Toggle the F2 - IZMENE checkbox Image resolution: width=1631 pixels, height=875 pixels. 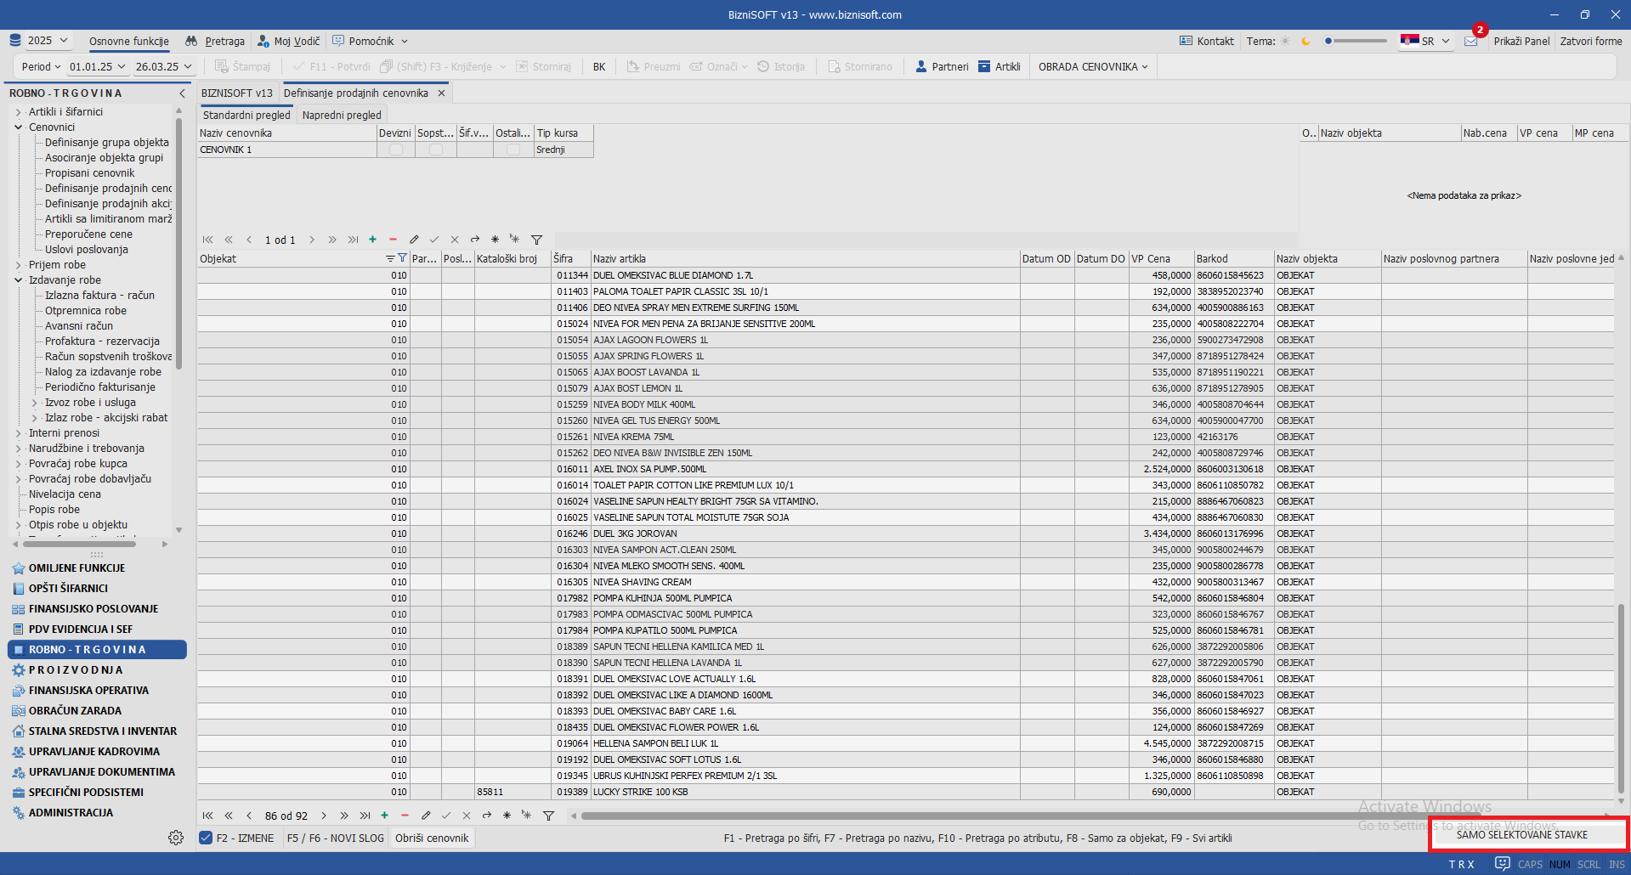(x=206, y=838)
